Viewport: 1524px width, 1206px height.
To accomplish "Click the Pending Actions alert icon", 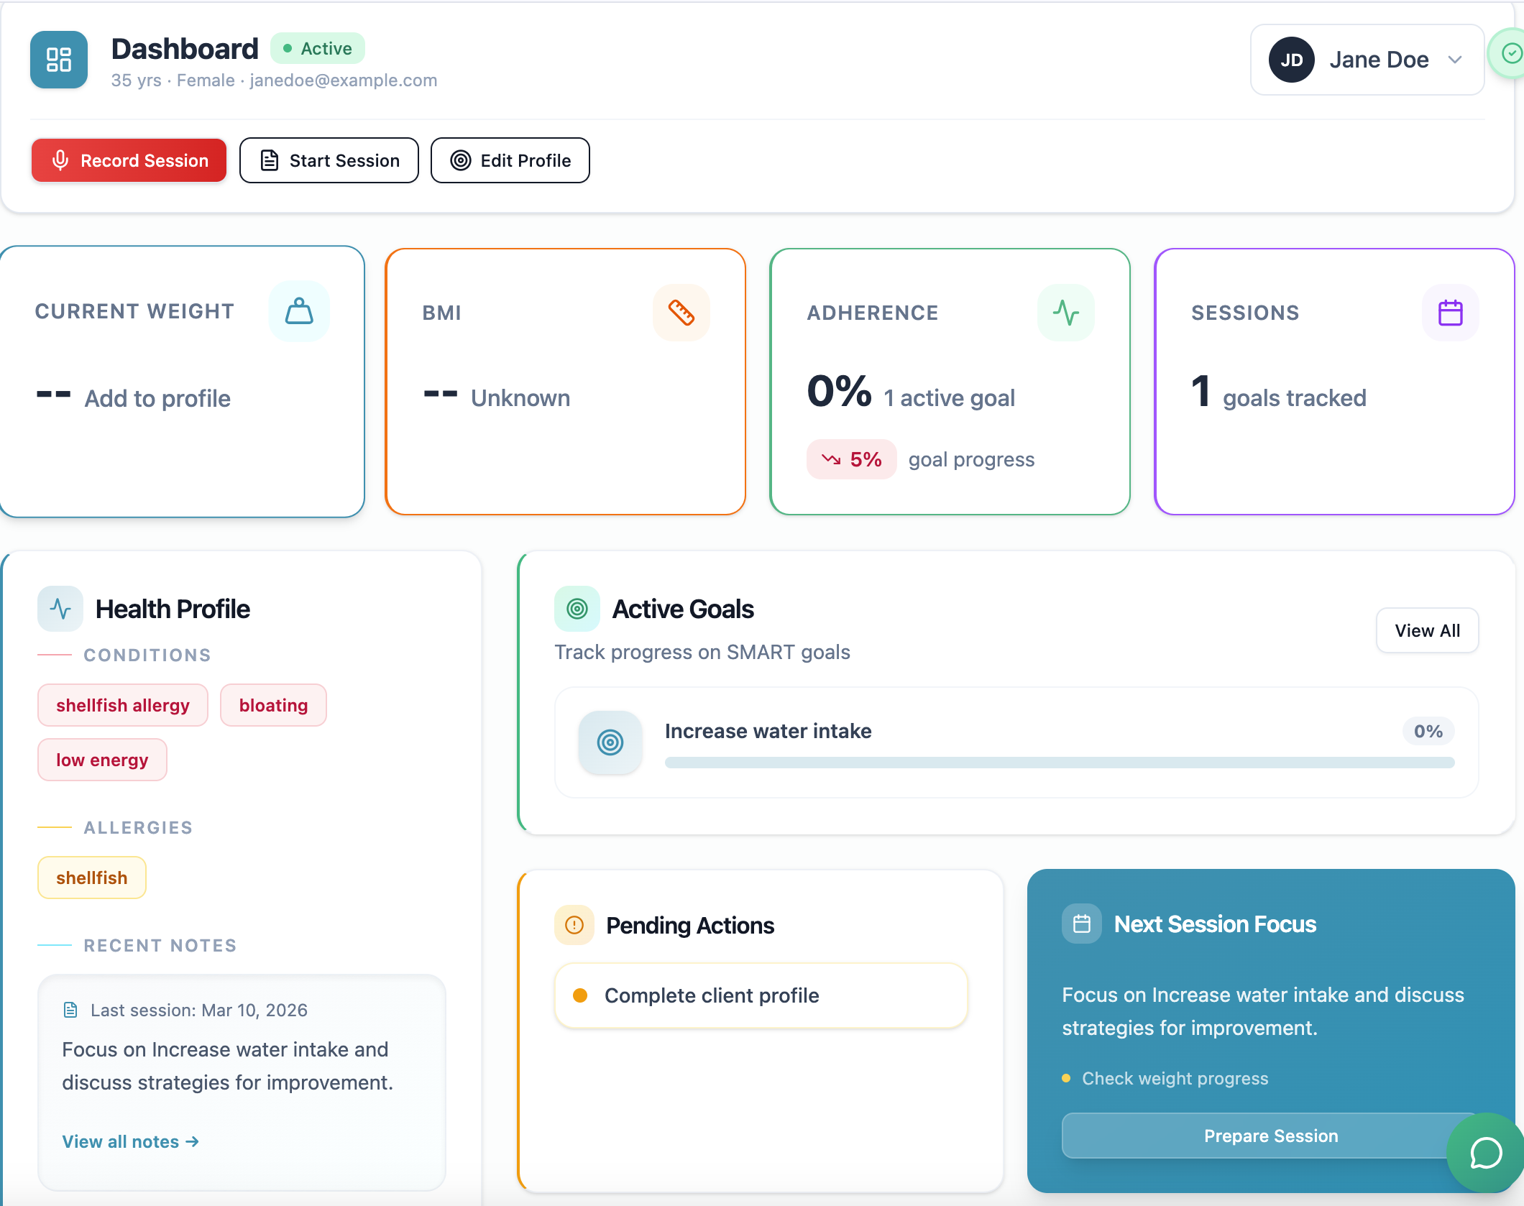I will tap(574, 925).
